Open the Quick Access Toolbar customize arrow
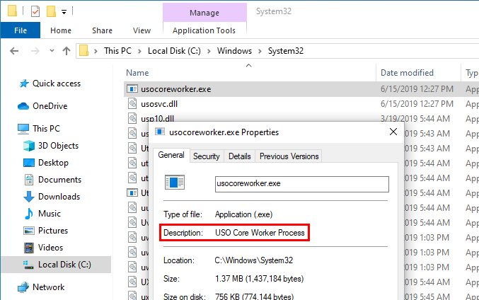The height and width of the screenshot is (300, 479). click(64, 12)
